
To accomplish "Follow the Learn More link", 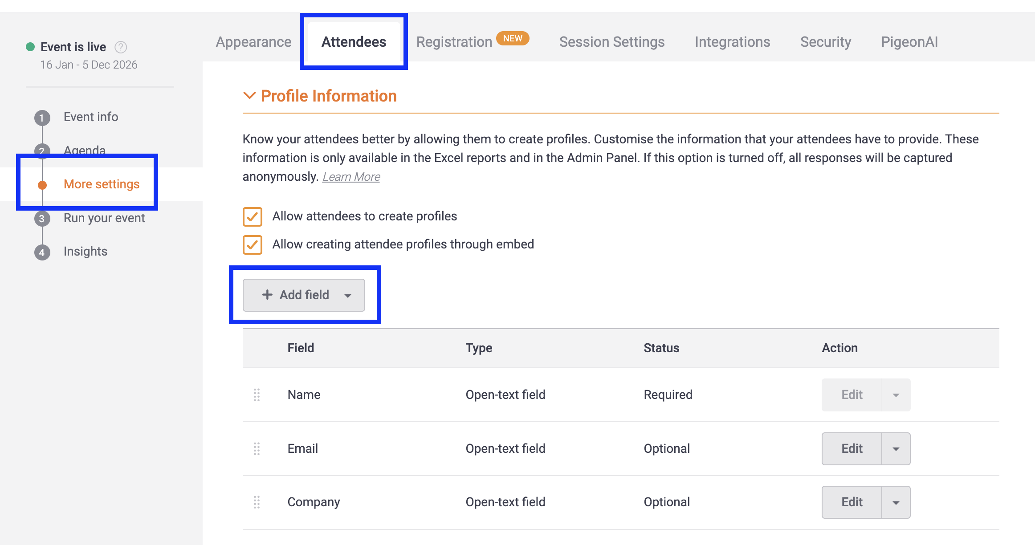I will [351, 177].
